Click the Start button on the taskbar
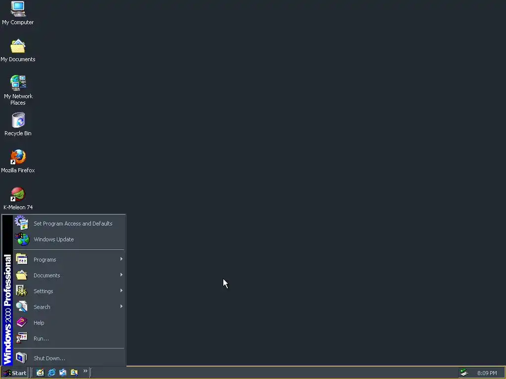 [x=14, y=373]
